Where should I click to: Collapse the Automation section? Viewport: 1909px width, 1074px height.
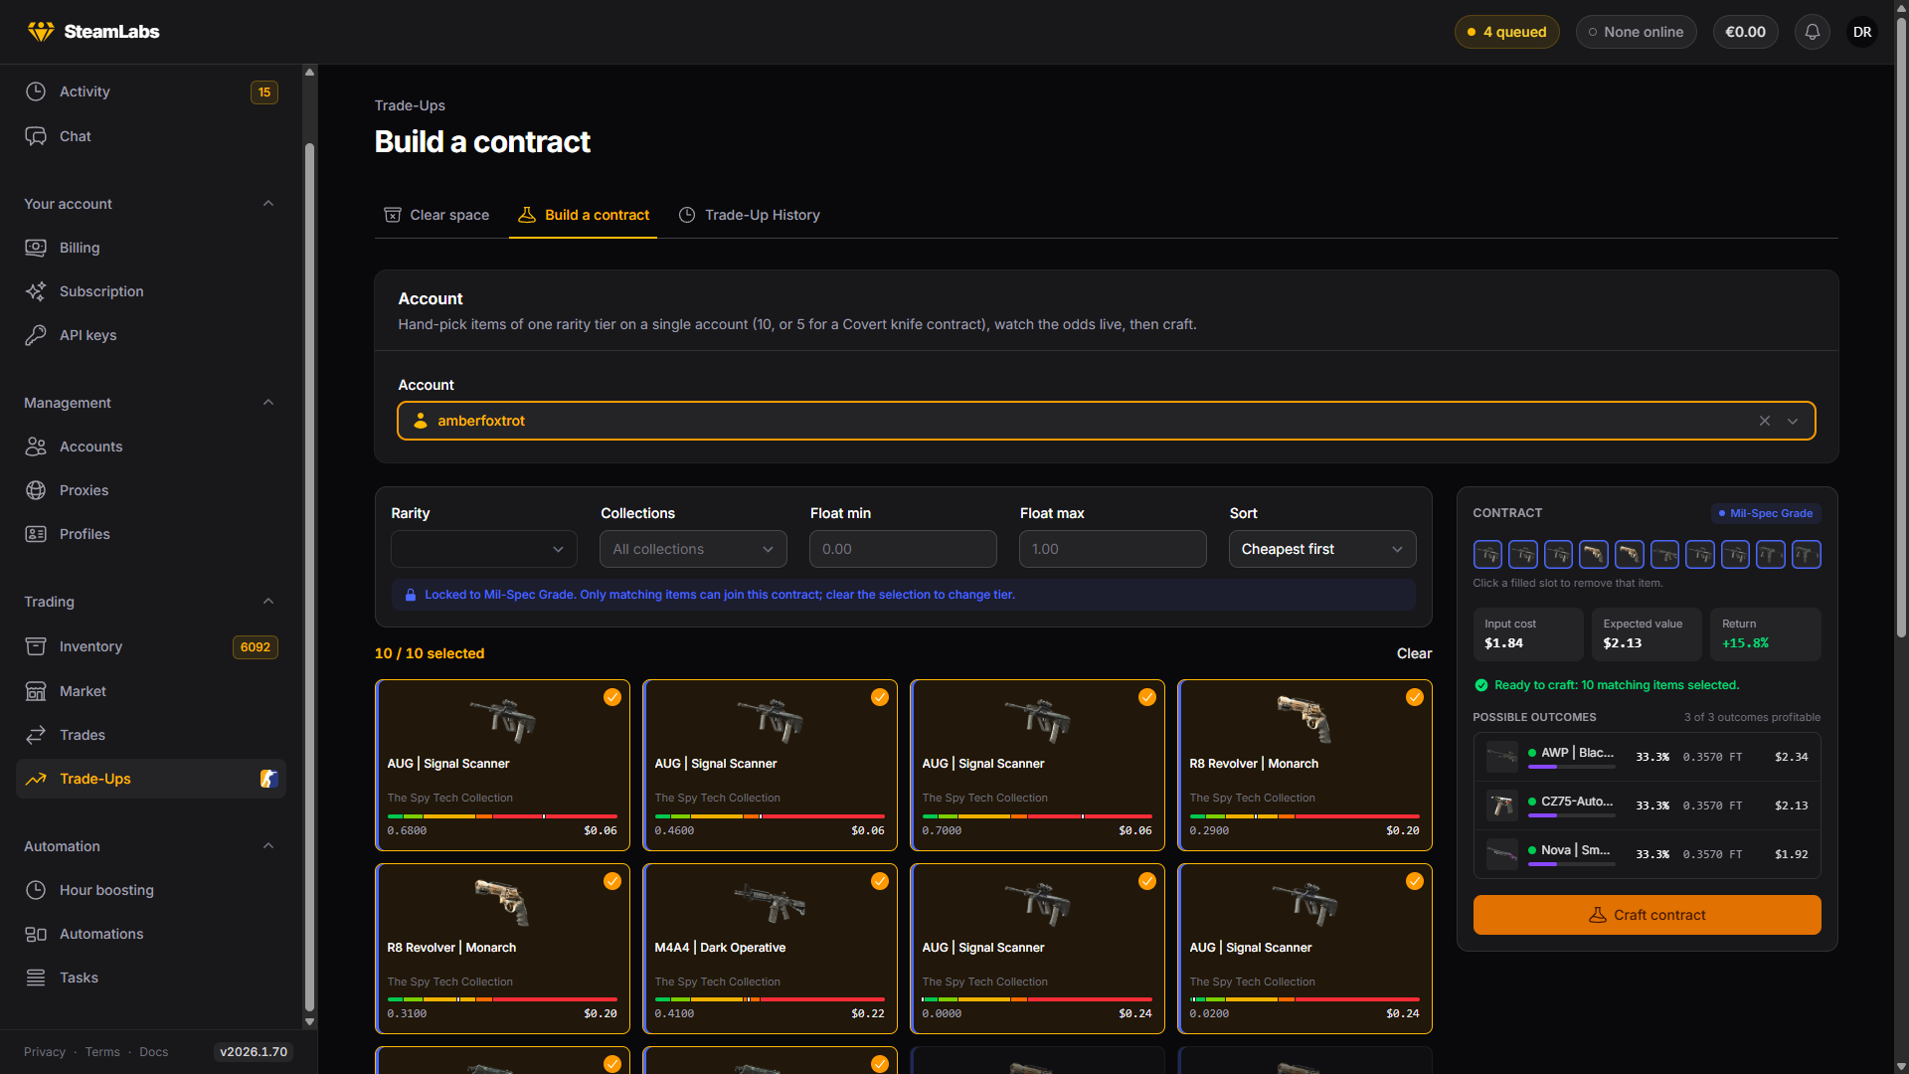[267, 846]
